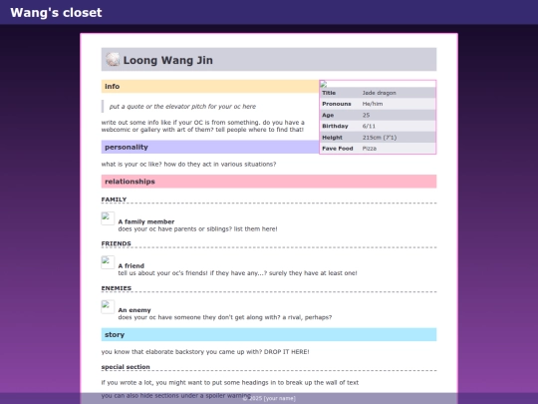This screenshot has width=538, height=404.
Task: Click the 'a rival, perhaps?' description
Action: 225,317
